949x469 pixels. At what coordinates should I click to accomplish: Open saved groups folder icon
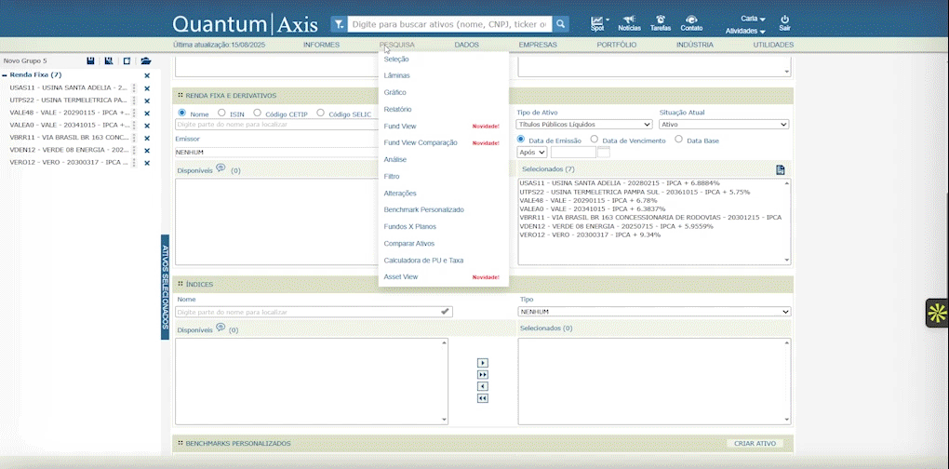[x=146, y=61]
